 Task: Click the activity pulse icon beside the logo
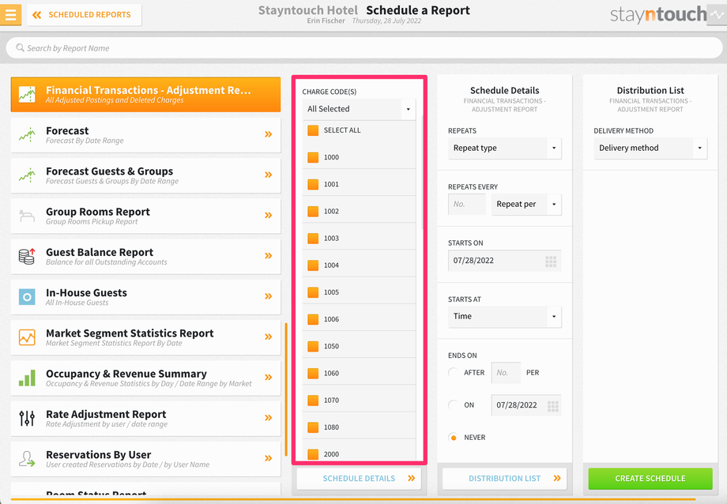coord(717,14)
